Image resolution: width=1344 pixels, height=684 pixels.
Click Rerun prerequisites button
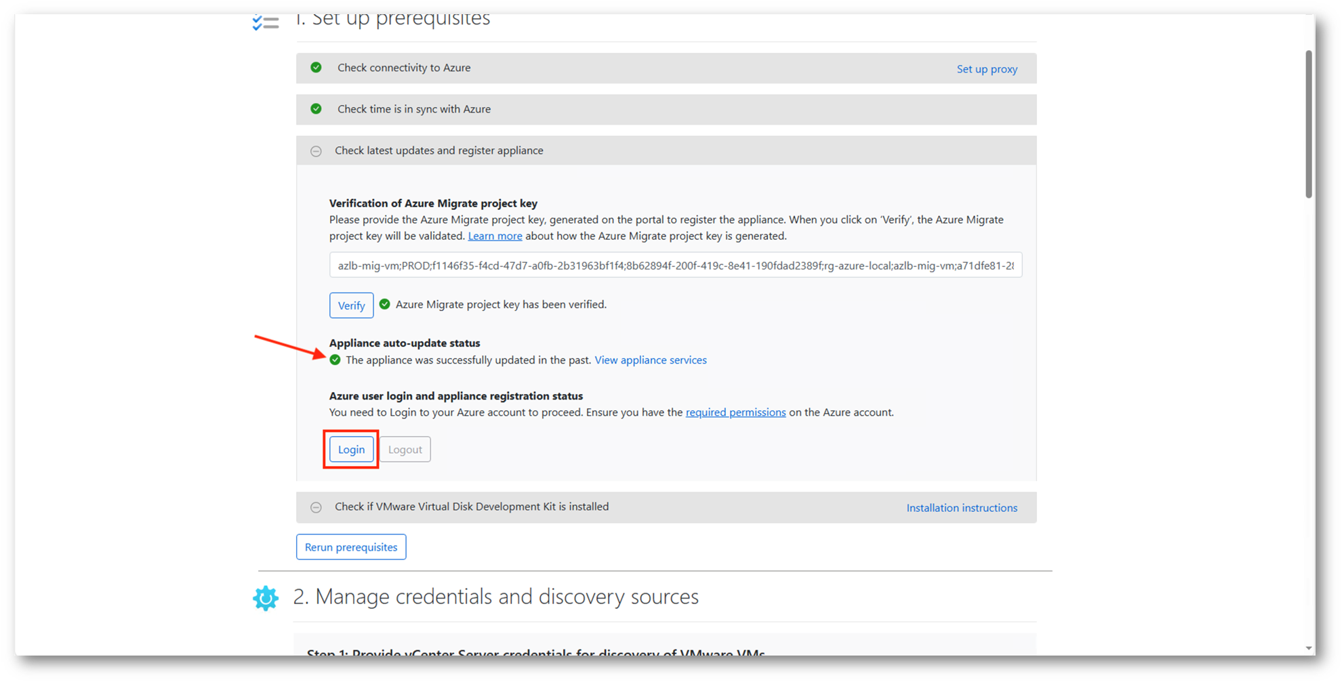351,547
